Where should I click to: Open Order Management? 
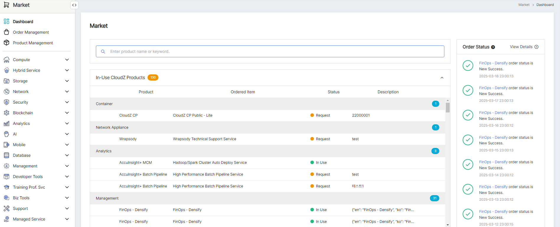coord(31,32)
